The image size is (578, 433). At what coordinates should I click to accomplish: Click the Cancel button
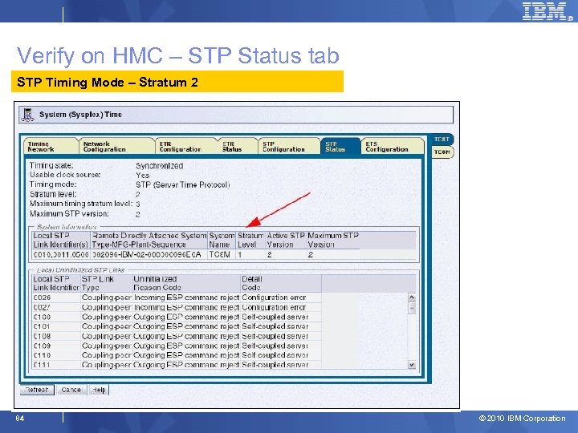(71, 390)
